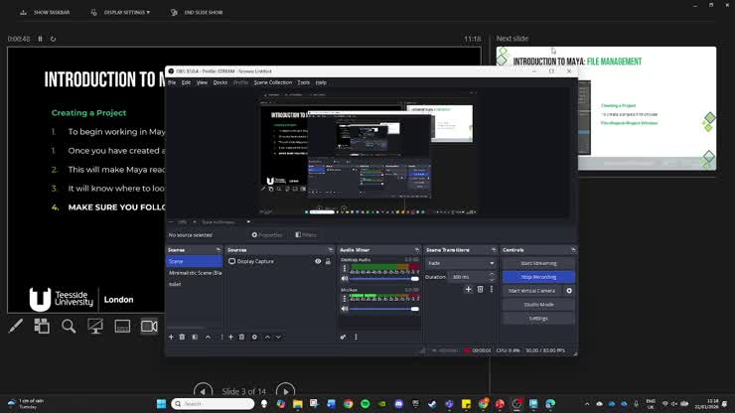Toggle Studio Mode
Viewport: 735px width, 413px height.
538,305
